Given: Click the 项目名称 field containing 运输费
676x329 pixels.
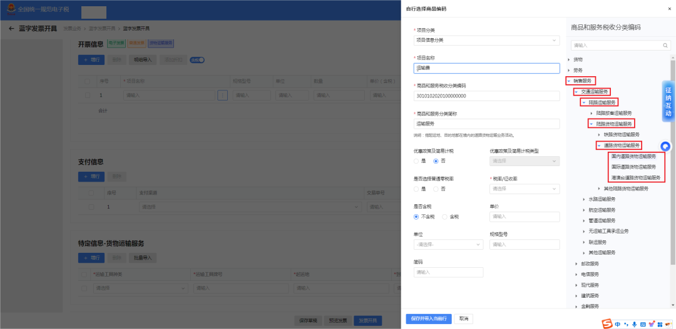Looking at the screenshot, I should 486,68.
